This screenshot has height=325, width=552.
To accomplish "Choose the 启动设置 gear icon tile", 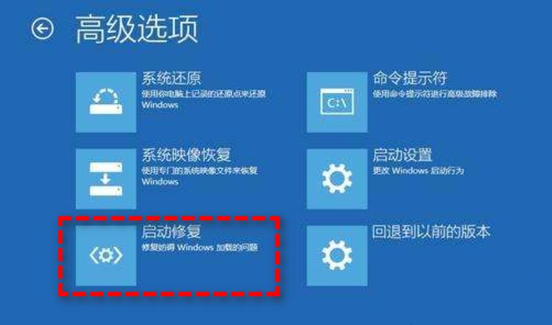I will tap(337, 179).
